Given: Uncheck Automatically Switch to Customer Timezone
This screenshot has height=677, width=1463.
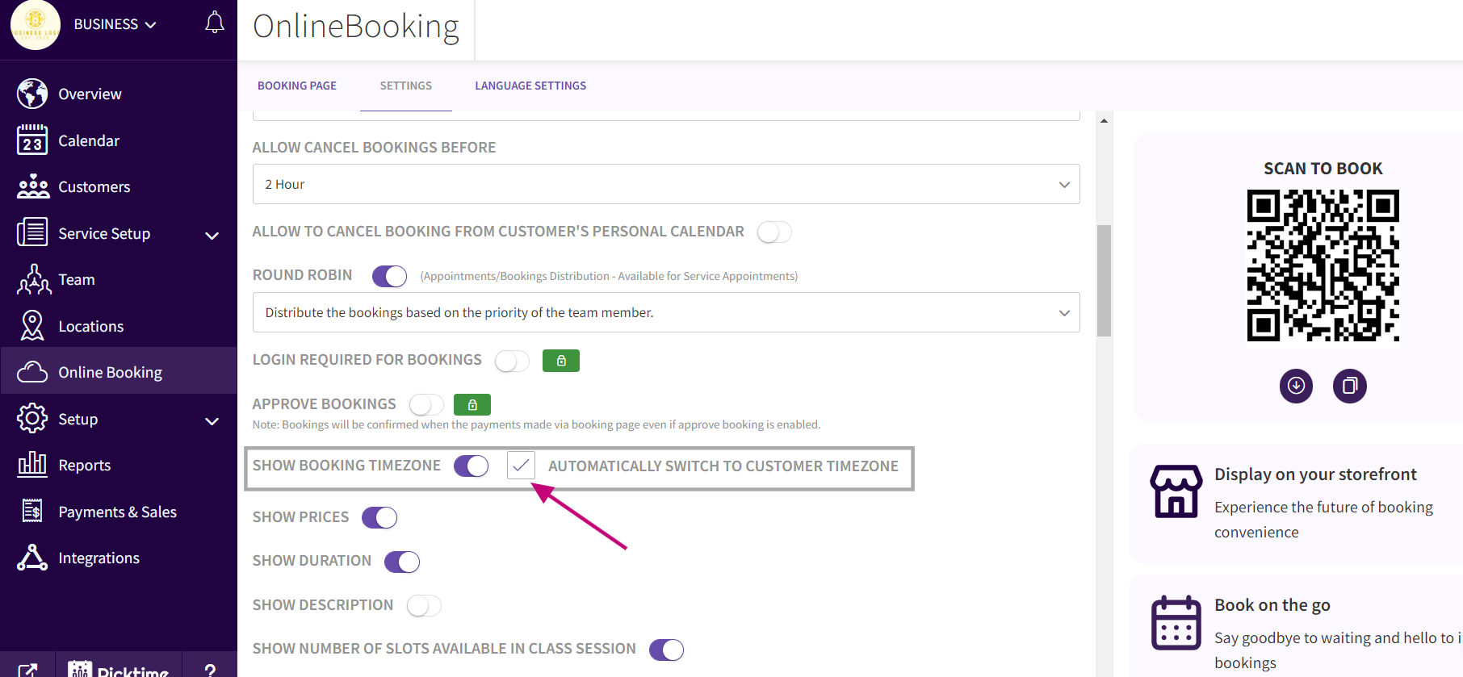Looking at the screenshot, I should click(x=521, y=466).
